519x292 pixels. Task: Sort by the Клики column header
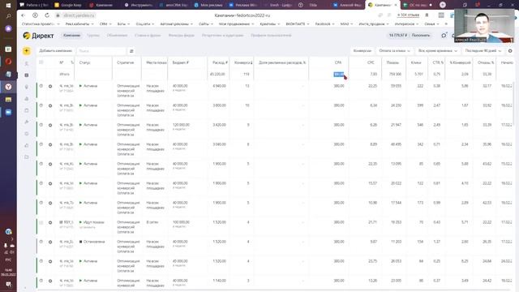[416, 62]
